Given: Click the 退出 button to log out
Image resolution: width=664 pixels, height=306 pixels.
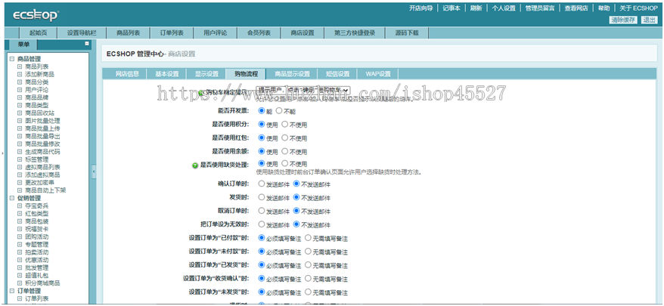Looking at the screenshot, I should [x=649, y=20].
